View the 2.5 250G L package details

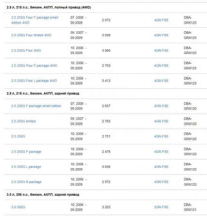click(x=26, y=167)
